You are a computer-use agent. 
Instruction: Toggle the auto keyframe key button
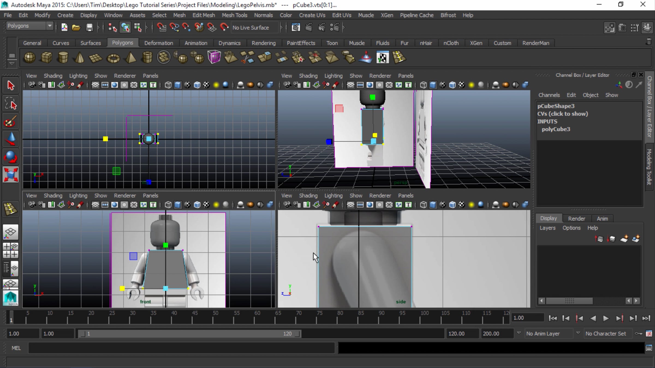pos(638,334)
